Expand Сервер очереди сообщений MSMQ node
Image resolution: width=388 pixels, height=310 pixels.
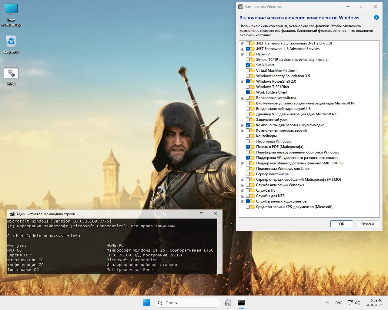click(x=242, y=180)
